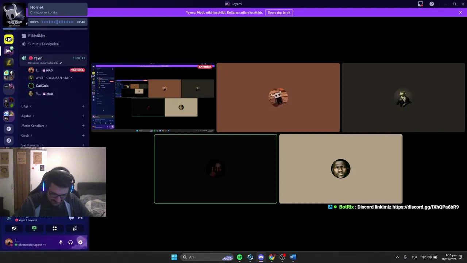Open the gold L server icon

click(x=9, y=62)
